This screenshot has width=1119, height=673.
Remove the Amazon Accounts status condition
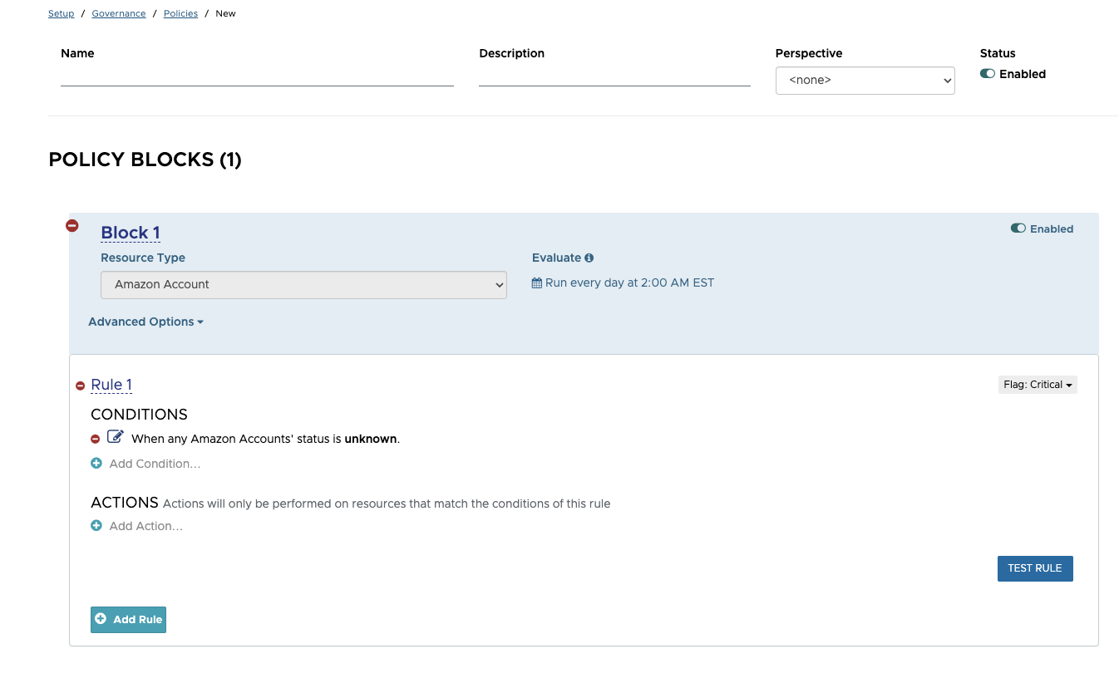(x=96, y=439)
